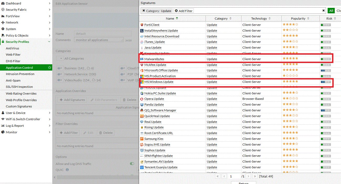Click the Samsung.Kies signature icon
Viewport: 341px width, 184px height.
click(x=142, y=139)
